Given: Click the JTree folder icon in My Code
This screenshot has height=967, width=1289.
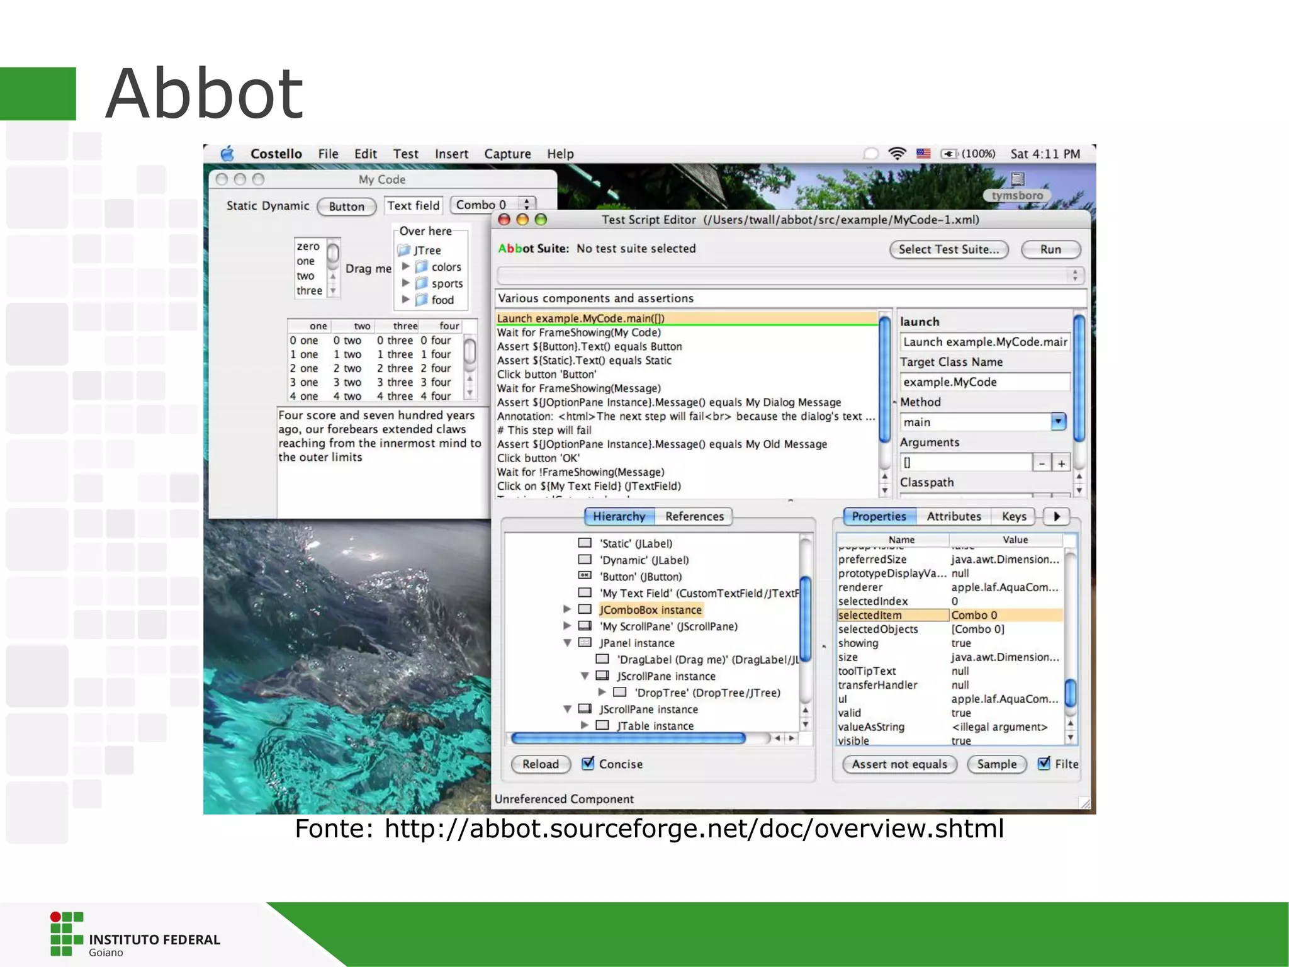Looking at the screenshot, I should tap(404, 251).
